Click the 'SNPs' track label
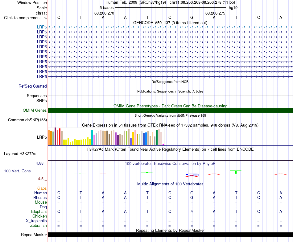This screenshot has width=293, height=242. tap(42, 101)
